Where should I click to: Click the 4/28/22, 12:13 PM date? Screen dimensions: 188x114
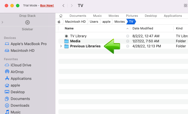tap(147, 46)
